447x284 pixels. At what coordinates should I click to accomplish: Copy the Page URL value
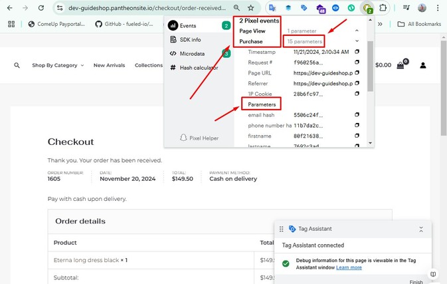(357, 73)
